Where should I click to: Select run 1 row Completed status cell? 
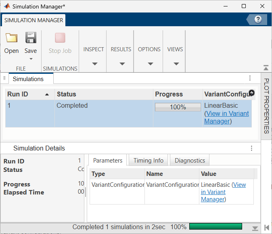coord(104,113)
